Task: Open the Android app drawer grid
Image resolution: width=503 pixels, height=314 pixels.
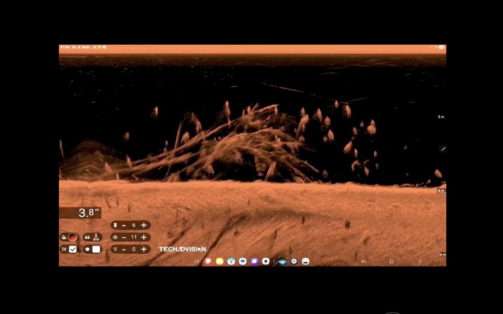Action: tap(197, 261)
